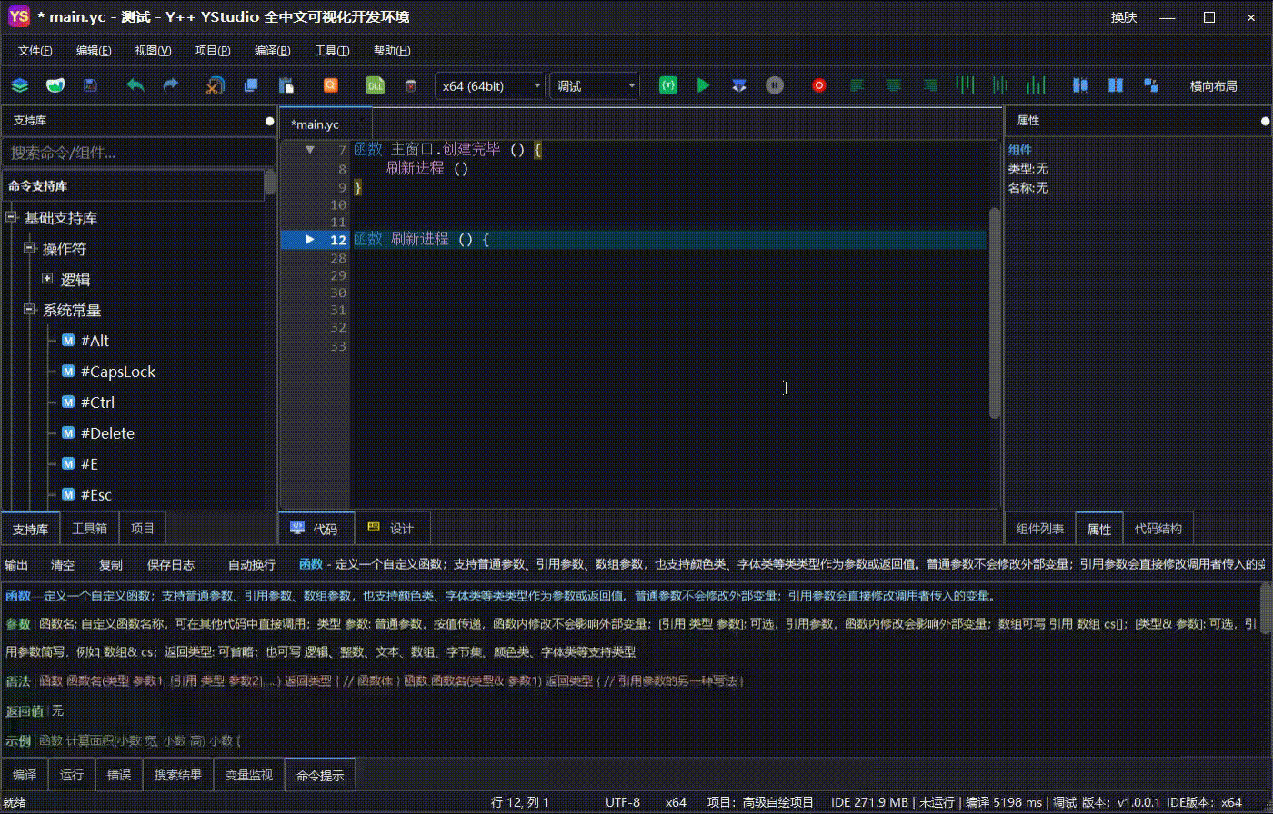
Task: Switch to the 设计 tab
Action: click(391, 529)
